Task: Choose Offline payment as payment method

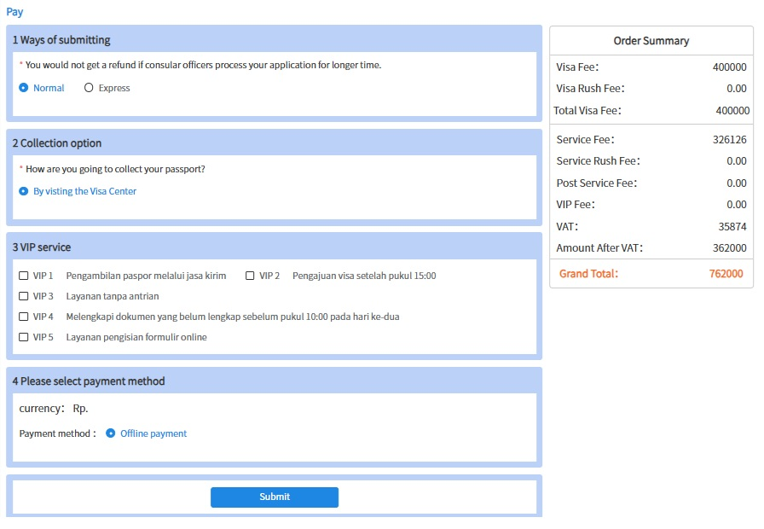Action: (x=111, y=433)
